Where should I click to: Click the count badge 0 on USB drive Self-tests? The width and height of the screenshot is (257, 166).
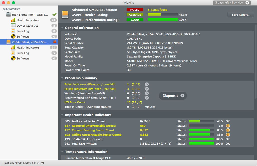point(54,58)
